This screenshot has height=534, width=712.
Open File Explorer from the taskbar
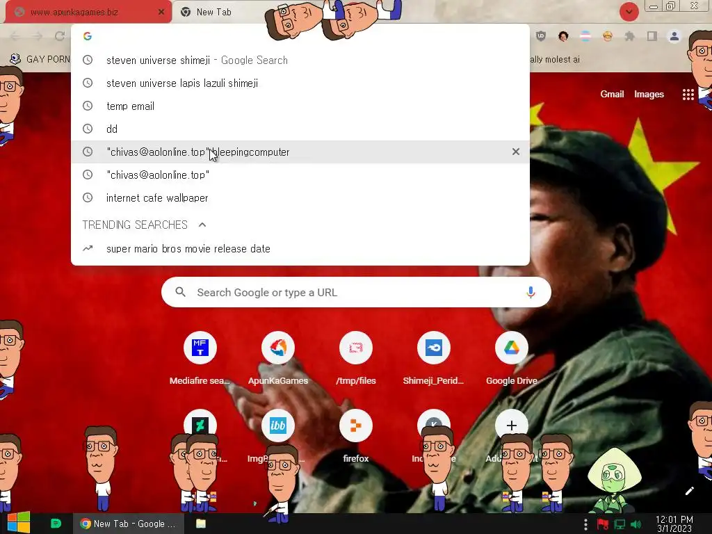click(201, 524)
